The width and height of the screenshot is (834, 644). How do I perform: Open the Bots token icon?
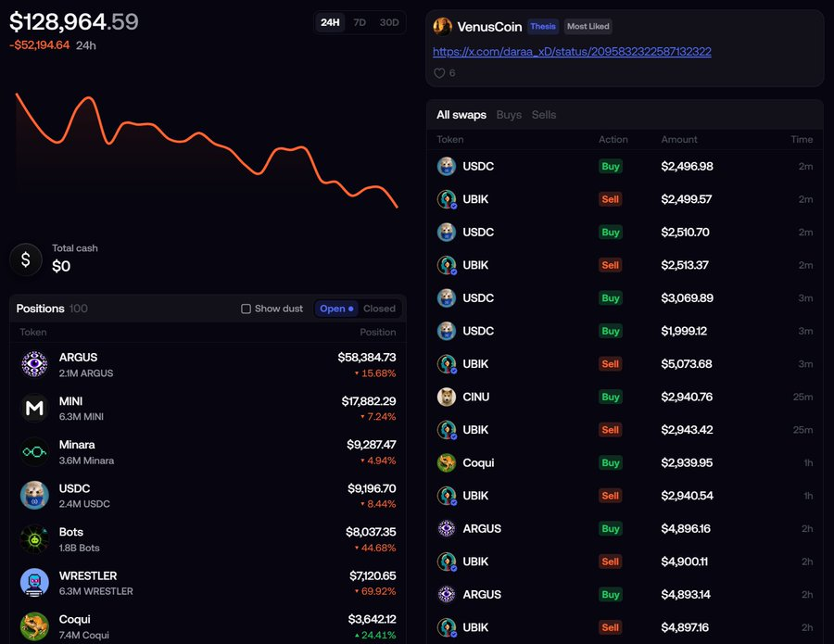[34, 539]
